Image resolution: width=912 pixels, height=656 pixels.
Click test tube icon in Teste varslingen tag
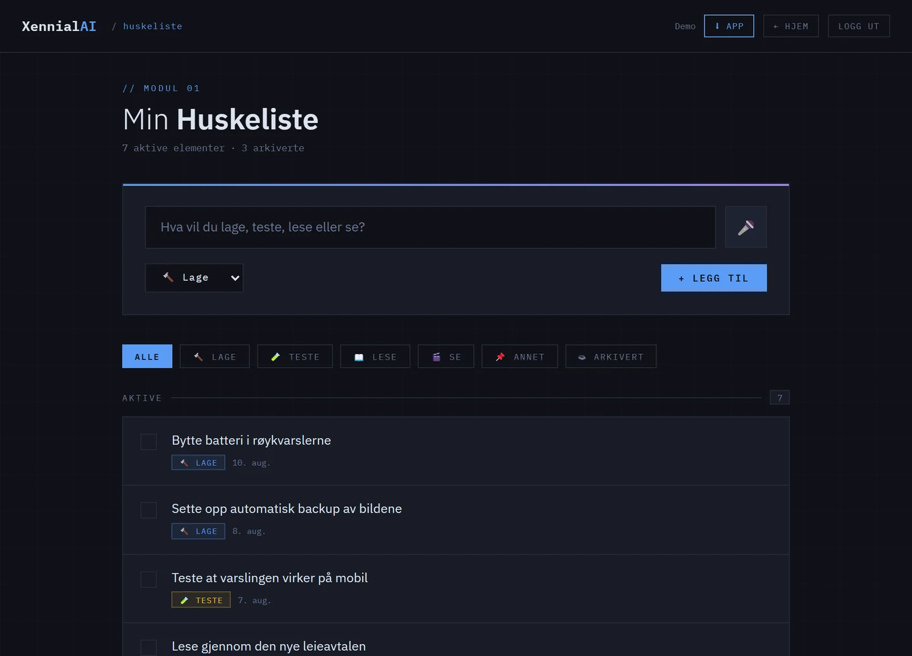coord(184,600)
